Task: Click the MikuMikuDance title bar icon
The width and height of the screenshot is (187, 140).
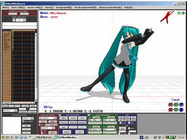Action: coord(3,3)
